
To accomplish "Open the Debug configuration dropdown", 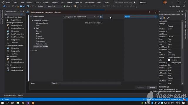I will (x=42, y=6).
